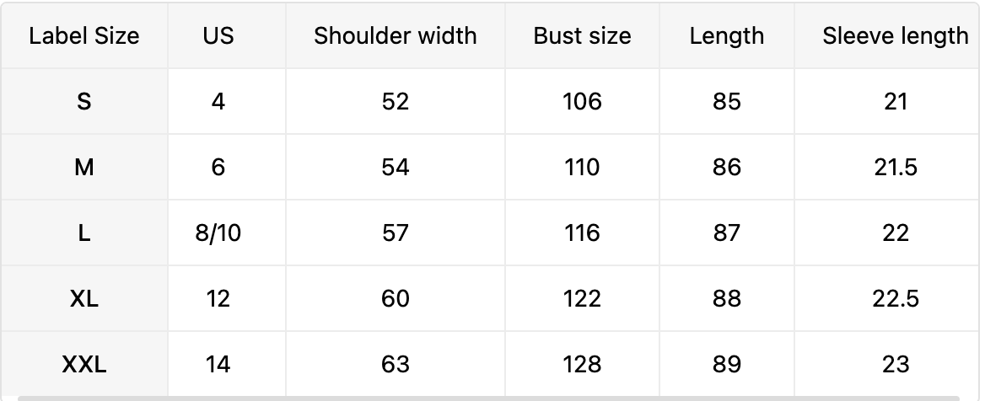Click the M size row label
The height and width of the screenshot is (401, 985).
[x=84, y=168]
